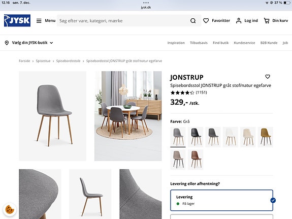Go to Spisebordsstole breadcrumb link
The height and width of the screenshot is (219, 292).
[x=68, y=61]
